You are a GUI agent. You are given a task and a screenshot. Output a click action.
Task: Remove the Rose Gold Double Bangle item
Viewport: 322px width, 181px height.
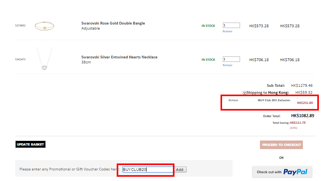[x=228, y=31]
